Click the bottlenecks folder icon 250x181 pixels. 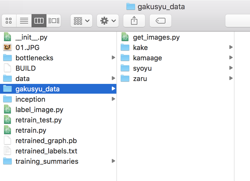(7, 58)
